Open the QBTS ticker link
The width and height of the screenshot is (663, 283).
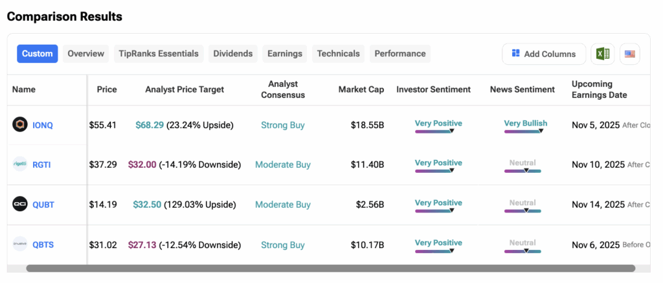tap(43, 245)
